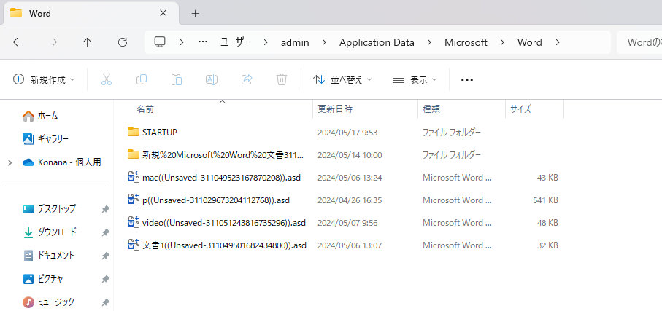Click the Copy icon in toolbar

tap(142, 79)
